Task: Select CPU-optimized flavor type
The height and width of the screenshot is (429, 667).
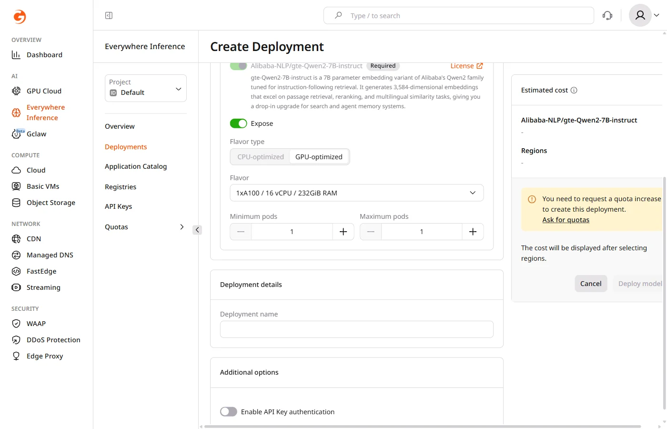Action: (261, 157)
